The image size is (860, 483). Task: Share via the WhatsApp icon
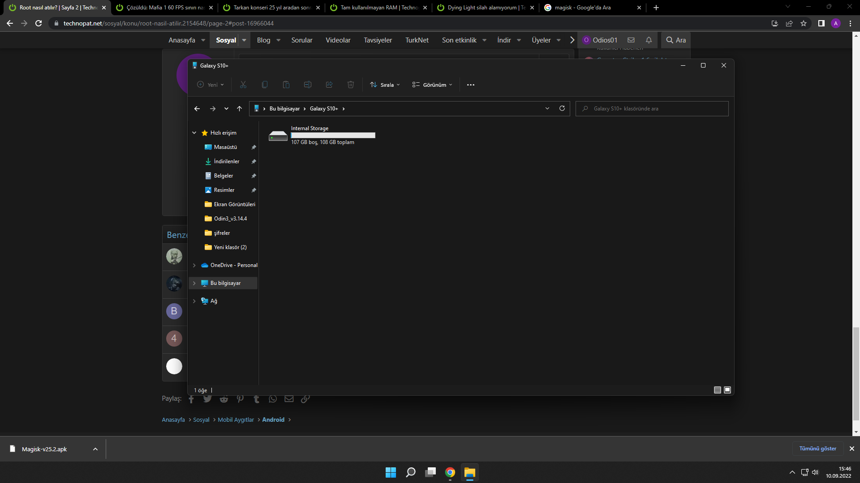[x=273, y=399]
